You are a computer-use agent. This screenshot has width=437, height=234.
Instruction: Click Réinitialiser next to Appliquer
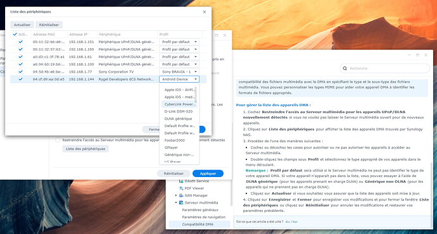click(174, 174)
